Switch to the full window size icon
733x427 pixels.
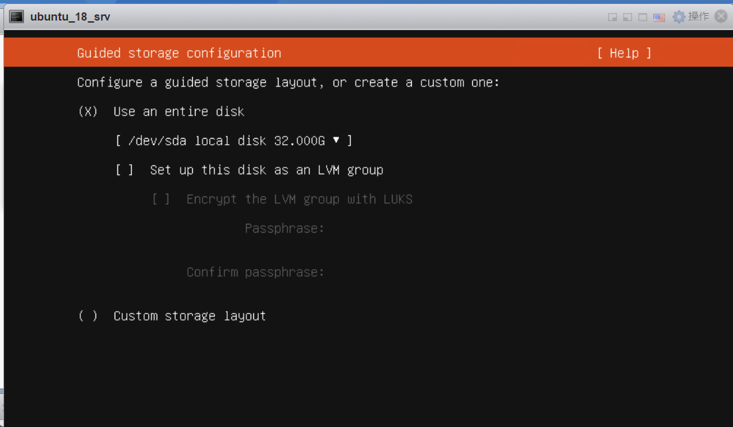click(642, 17)
